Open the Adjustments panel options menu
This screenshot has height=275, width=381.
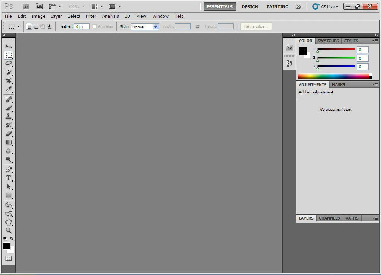pyautogui.click(x=375, y=84)
